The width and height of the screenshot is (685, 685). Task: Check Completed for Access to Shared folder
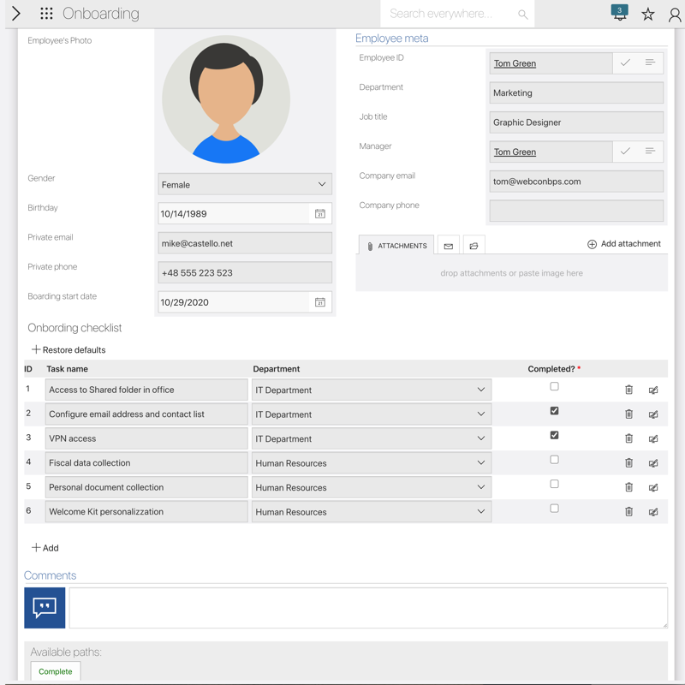click(x=554, y=387)
